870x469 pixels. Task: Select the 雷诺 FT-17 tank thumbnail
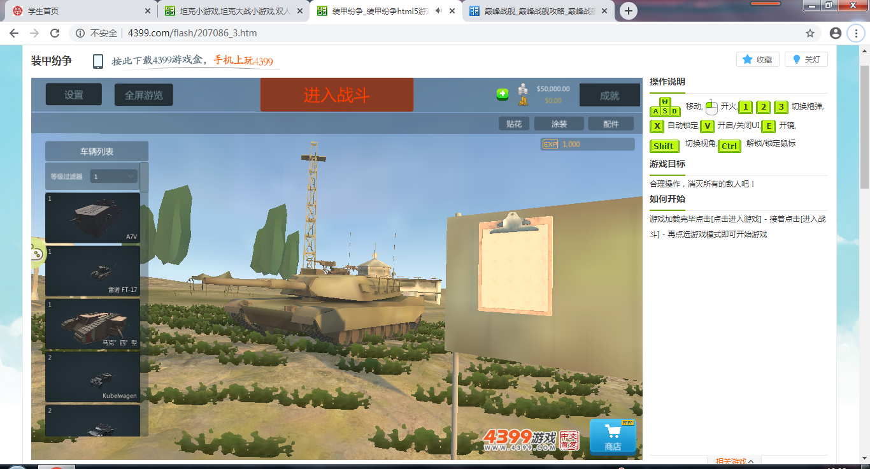pos(93,271)
